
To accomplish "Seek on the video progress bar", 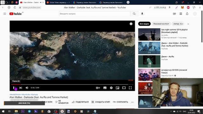I will [x=72, y=85].
